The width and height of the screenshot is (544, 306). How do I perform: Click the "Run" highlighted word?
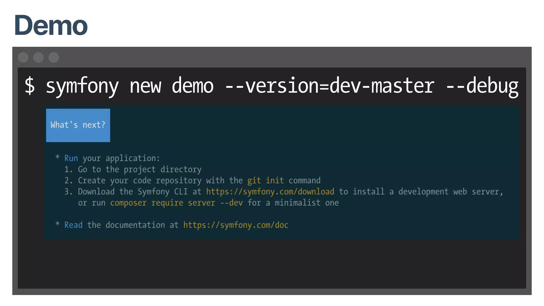click(71, 158)
